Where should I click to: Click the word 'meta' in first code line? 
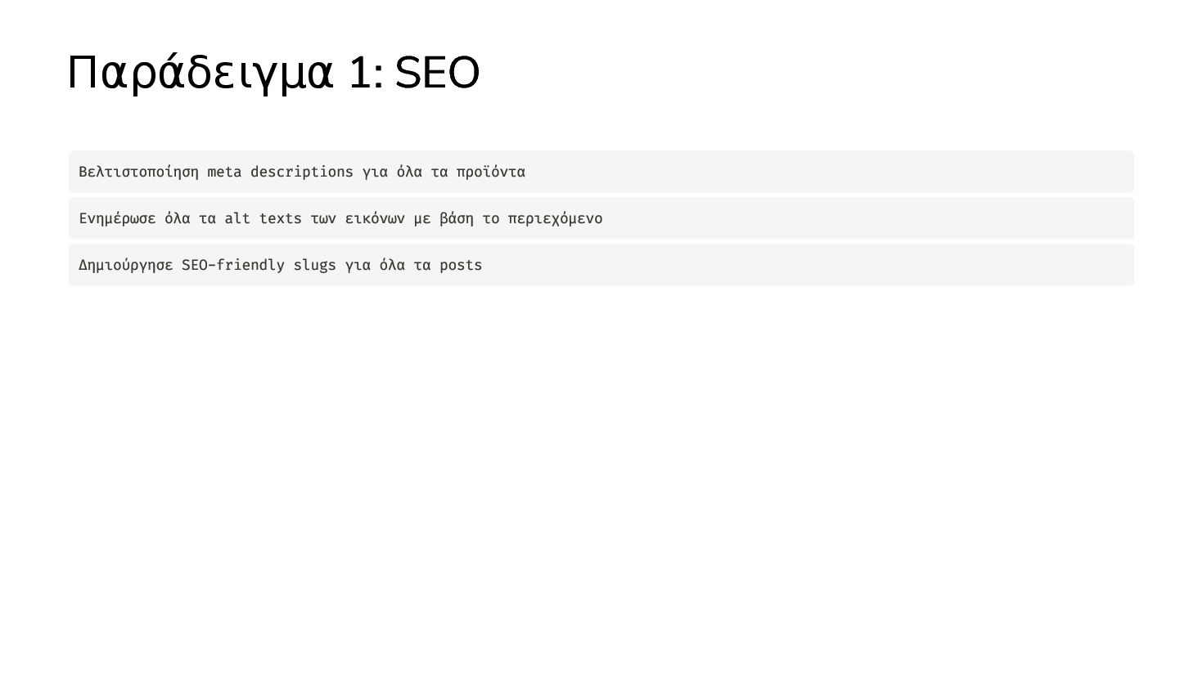pos(224,172)
